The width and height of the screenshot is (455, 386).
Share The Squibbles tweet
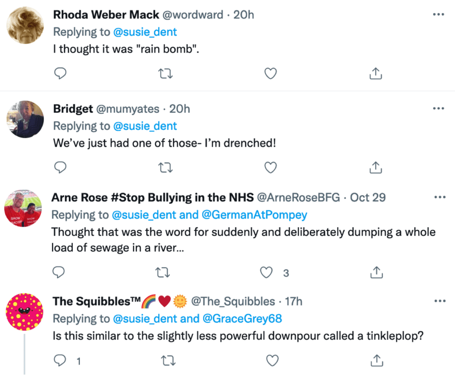point(375,361)
